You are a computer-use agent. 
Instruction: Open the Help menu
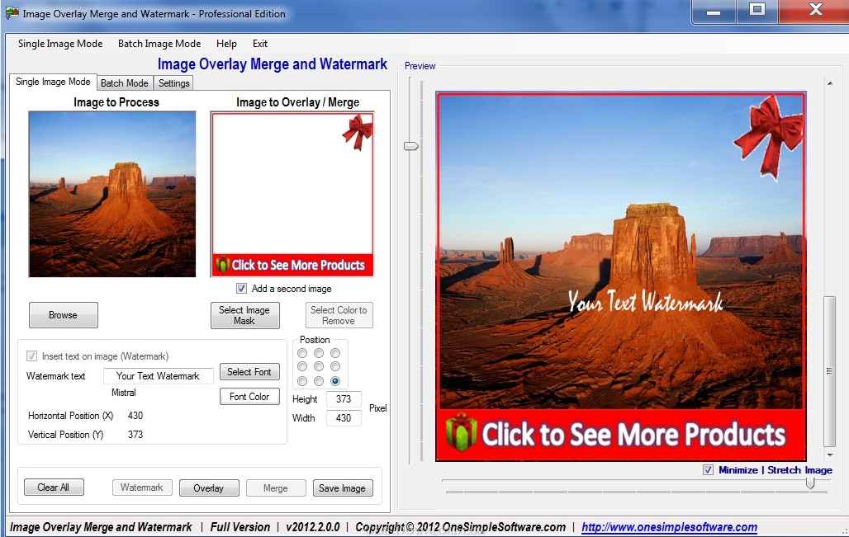[x=226, y=44]
